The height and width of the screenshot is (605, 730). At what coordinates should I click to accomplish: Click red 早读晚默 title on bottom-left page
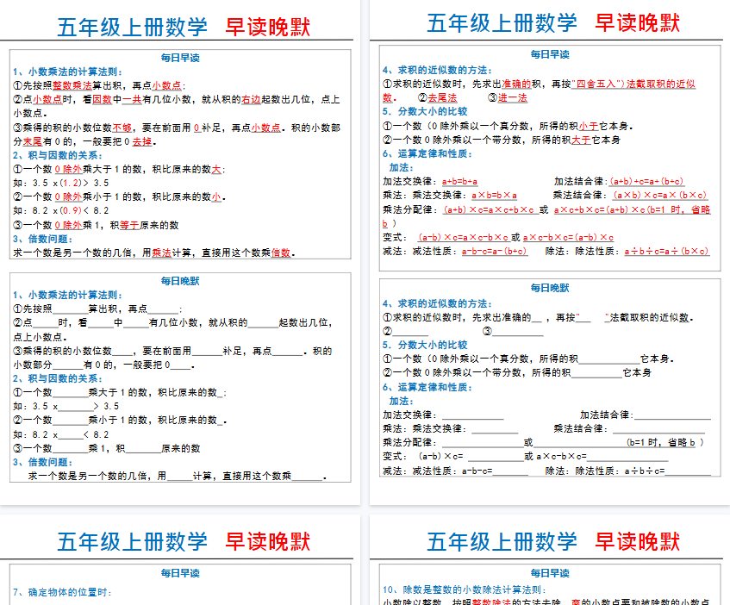(x=267, y=541)
